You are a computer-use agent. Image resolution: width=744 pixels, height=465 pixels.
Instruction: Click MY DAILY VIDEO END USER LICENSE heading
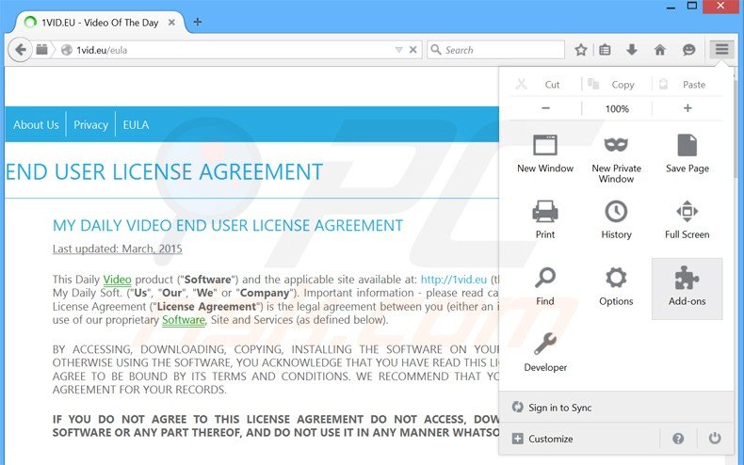point(228,225)
